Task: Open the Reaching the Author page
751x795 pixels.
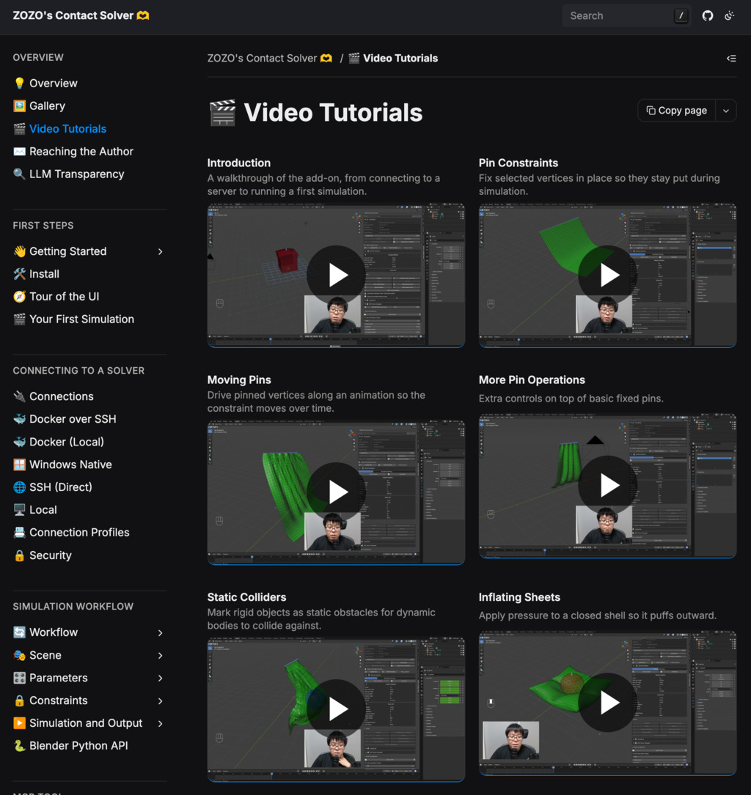Action: (x=81, y=152)
